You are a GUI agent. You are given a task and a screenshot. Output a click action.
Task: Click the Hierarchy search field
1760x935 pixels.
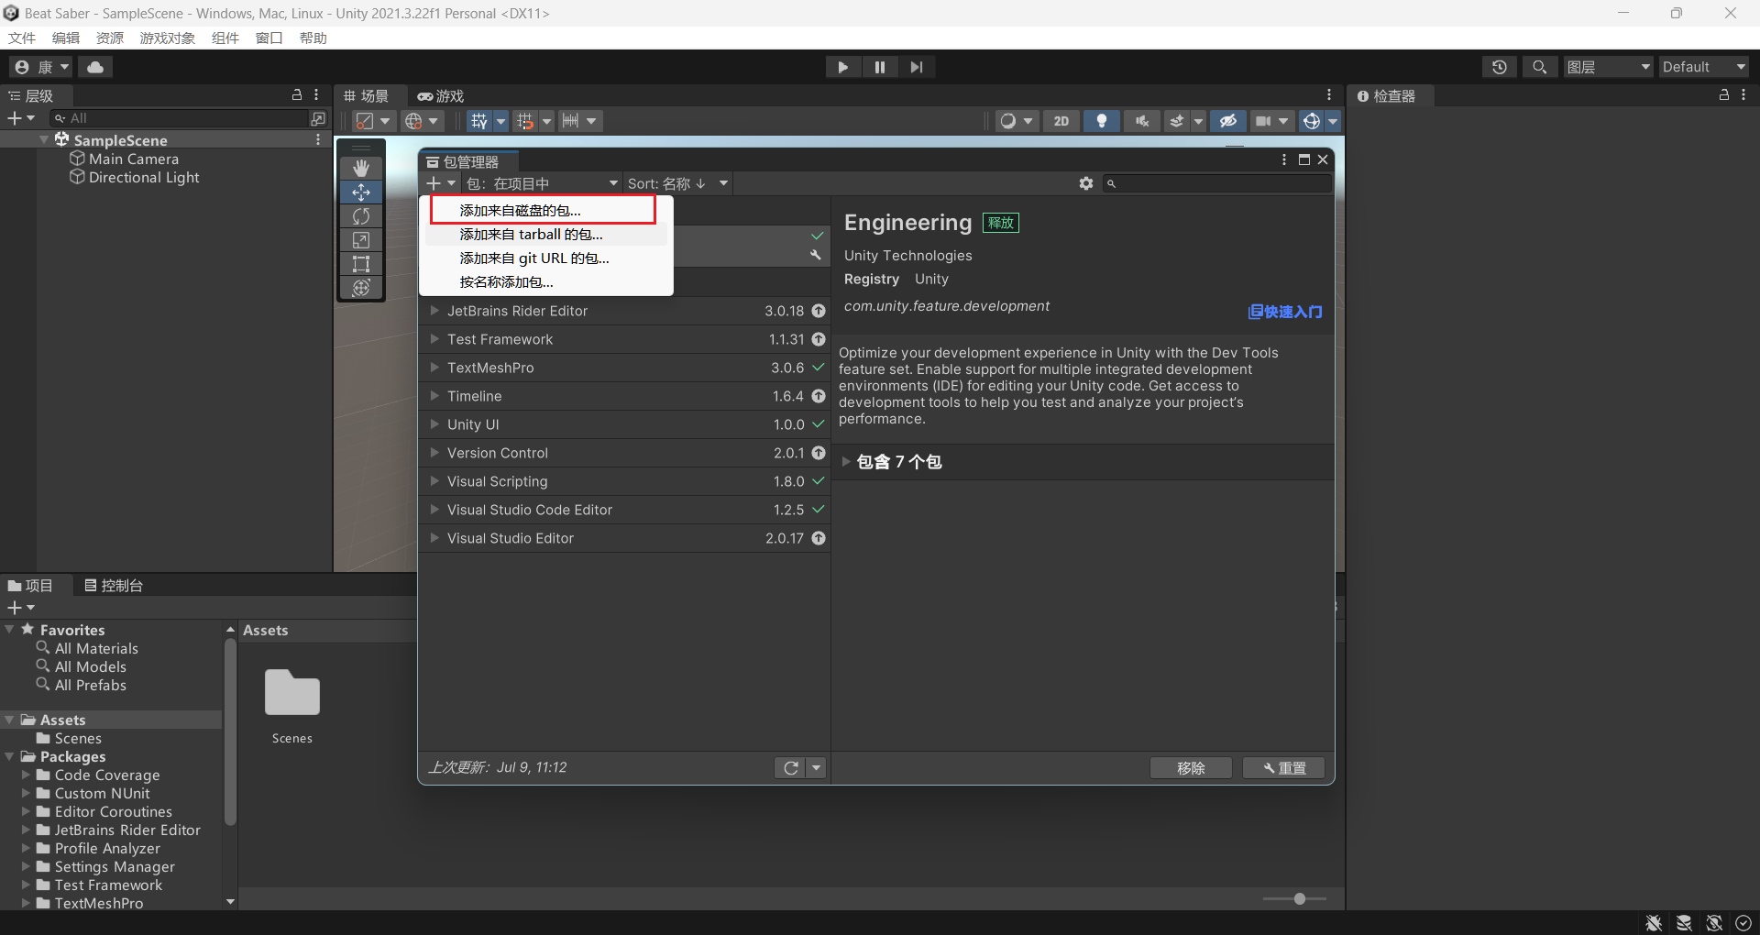coord(181,118)
